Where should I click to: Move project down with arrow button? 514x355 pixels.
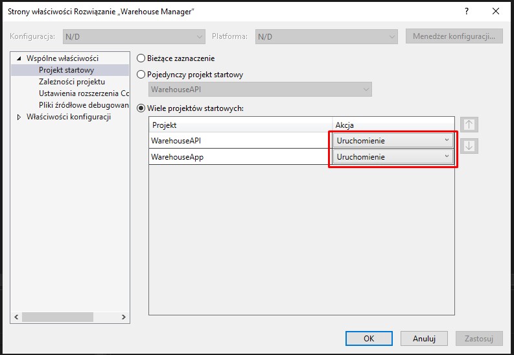[469, 146]
